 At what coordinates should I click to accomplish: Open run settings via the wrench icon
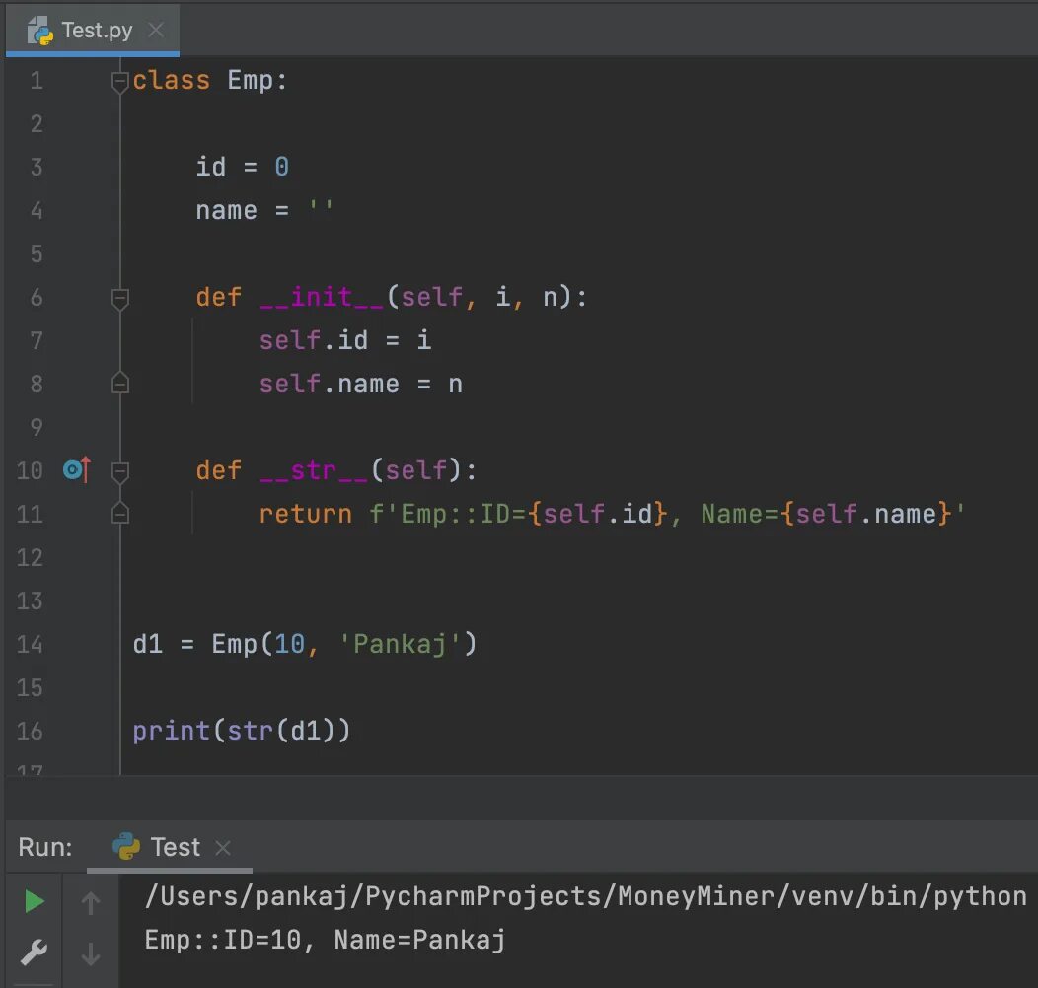click(33, 953)
